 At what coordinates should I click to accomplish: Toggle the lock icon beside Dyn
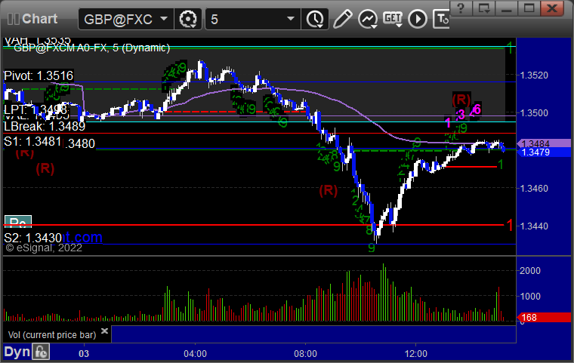click(x=41, y=352)
